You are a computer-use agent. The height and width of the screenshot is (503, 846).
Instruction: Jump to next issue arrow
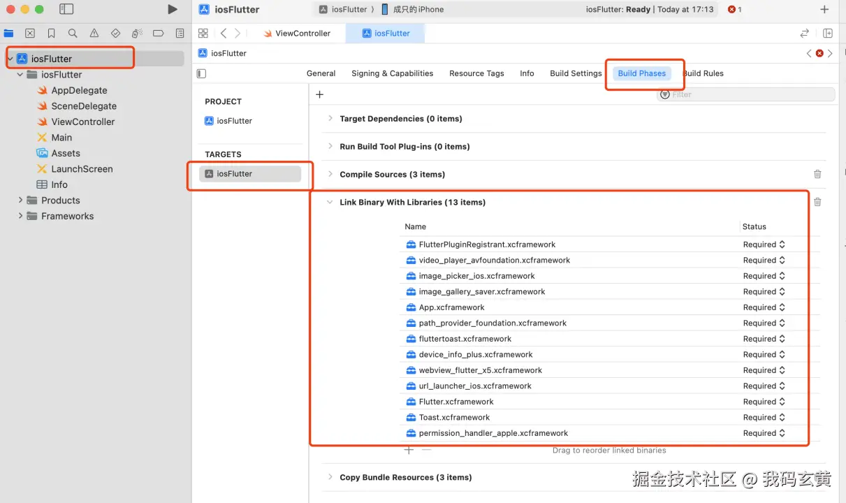coord(830,53)
